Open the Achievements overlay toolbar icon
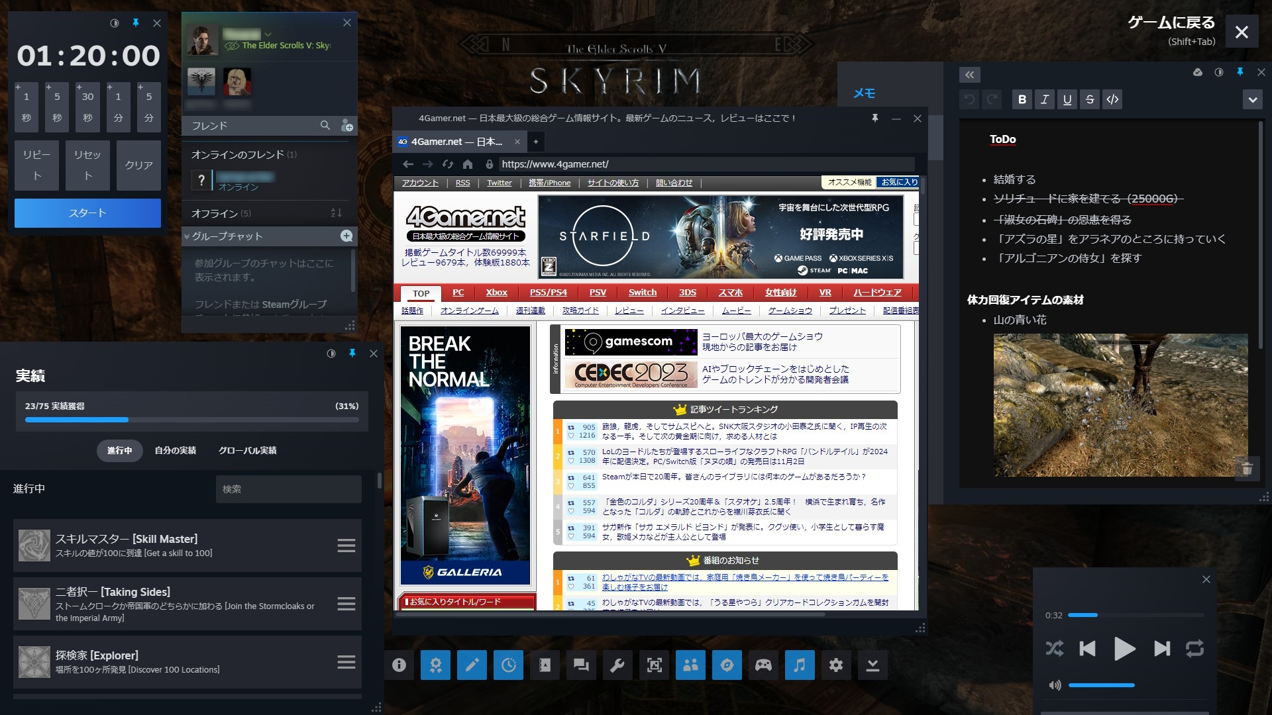Viewport: 1272px width, 715px height. coord(435,665)
